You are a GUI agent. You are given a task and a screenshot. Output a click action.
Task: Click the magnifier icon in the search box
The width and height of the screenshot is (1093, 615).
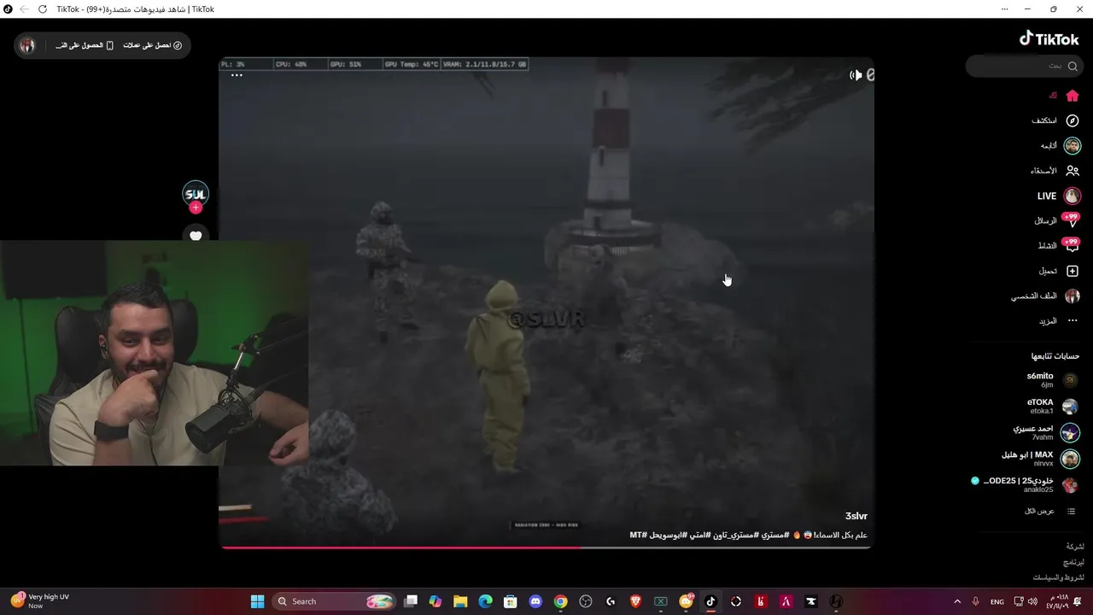point(1073,66)
